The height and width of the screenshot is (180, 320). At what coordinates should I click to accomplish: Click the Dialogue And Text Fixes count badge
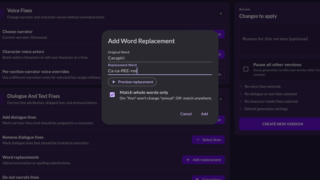click(x=221, y=99)
